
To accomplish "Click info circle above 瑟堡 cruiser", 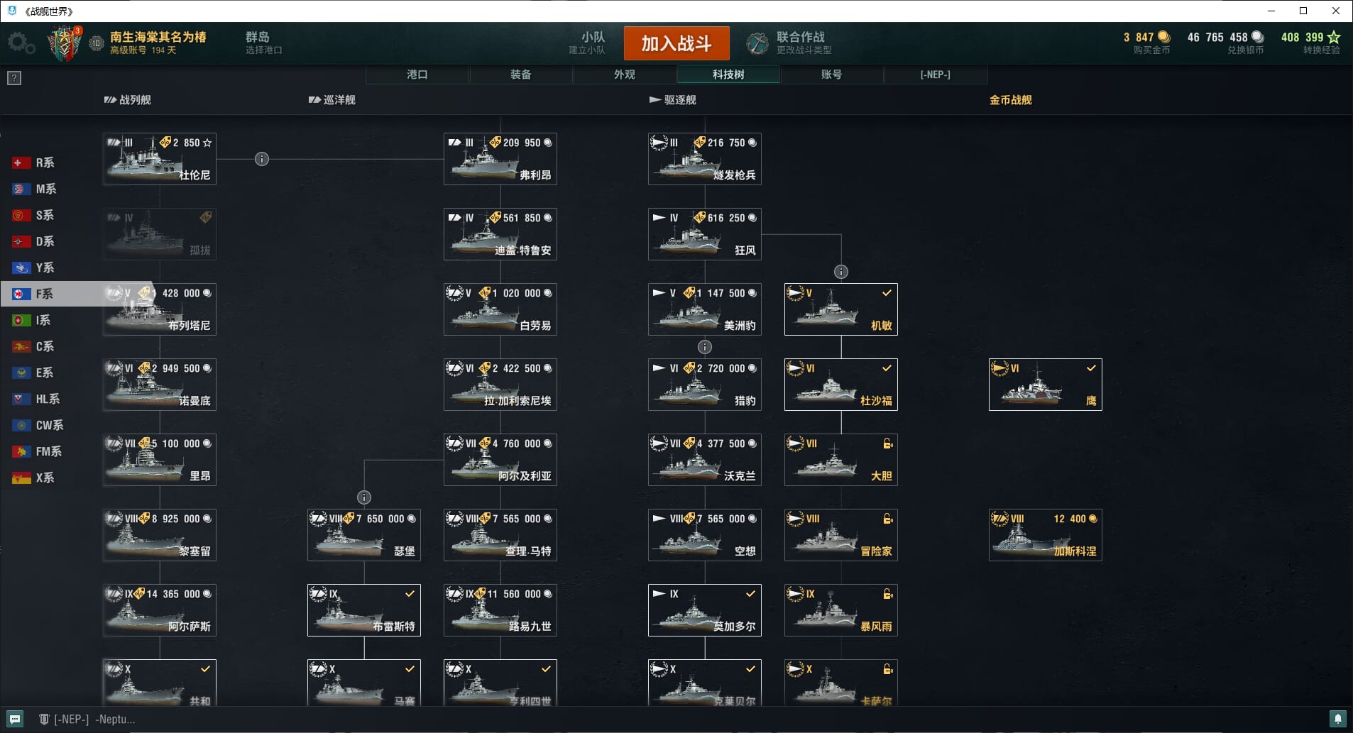I will 364,497.
